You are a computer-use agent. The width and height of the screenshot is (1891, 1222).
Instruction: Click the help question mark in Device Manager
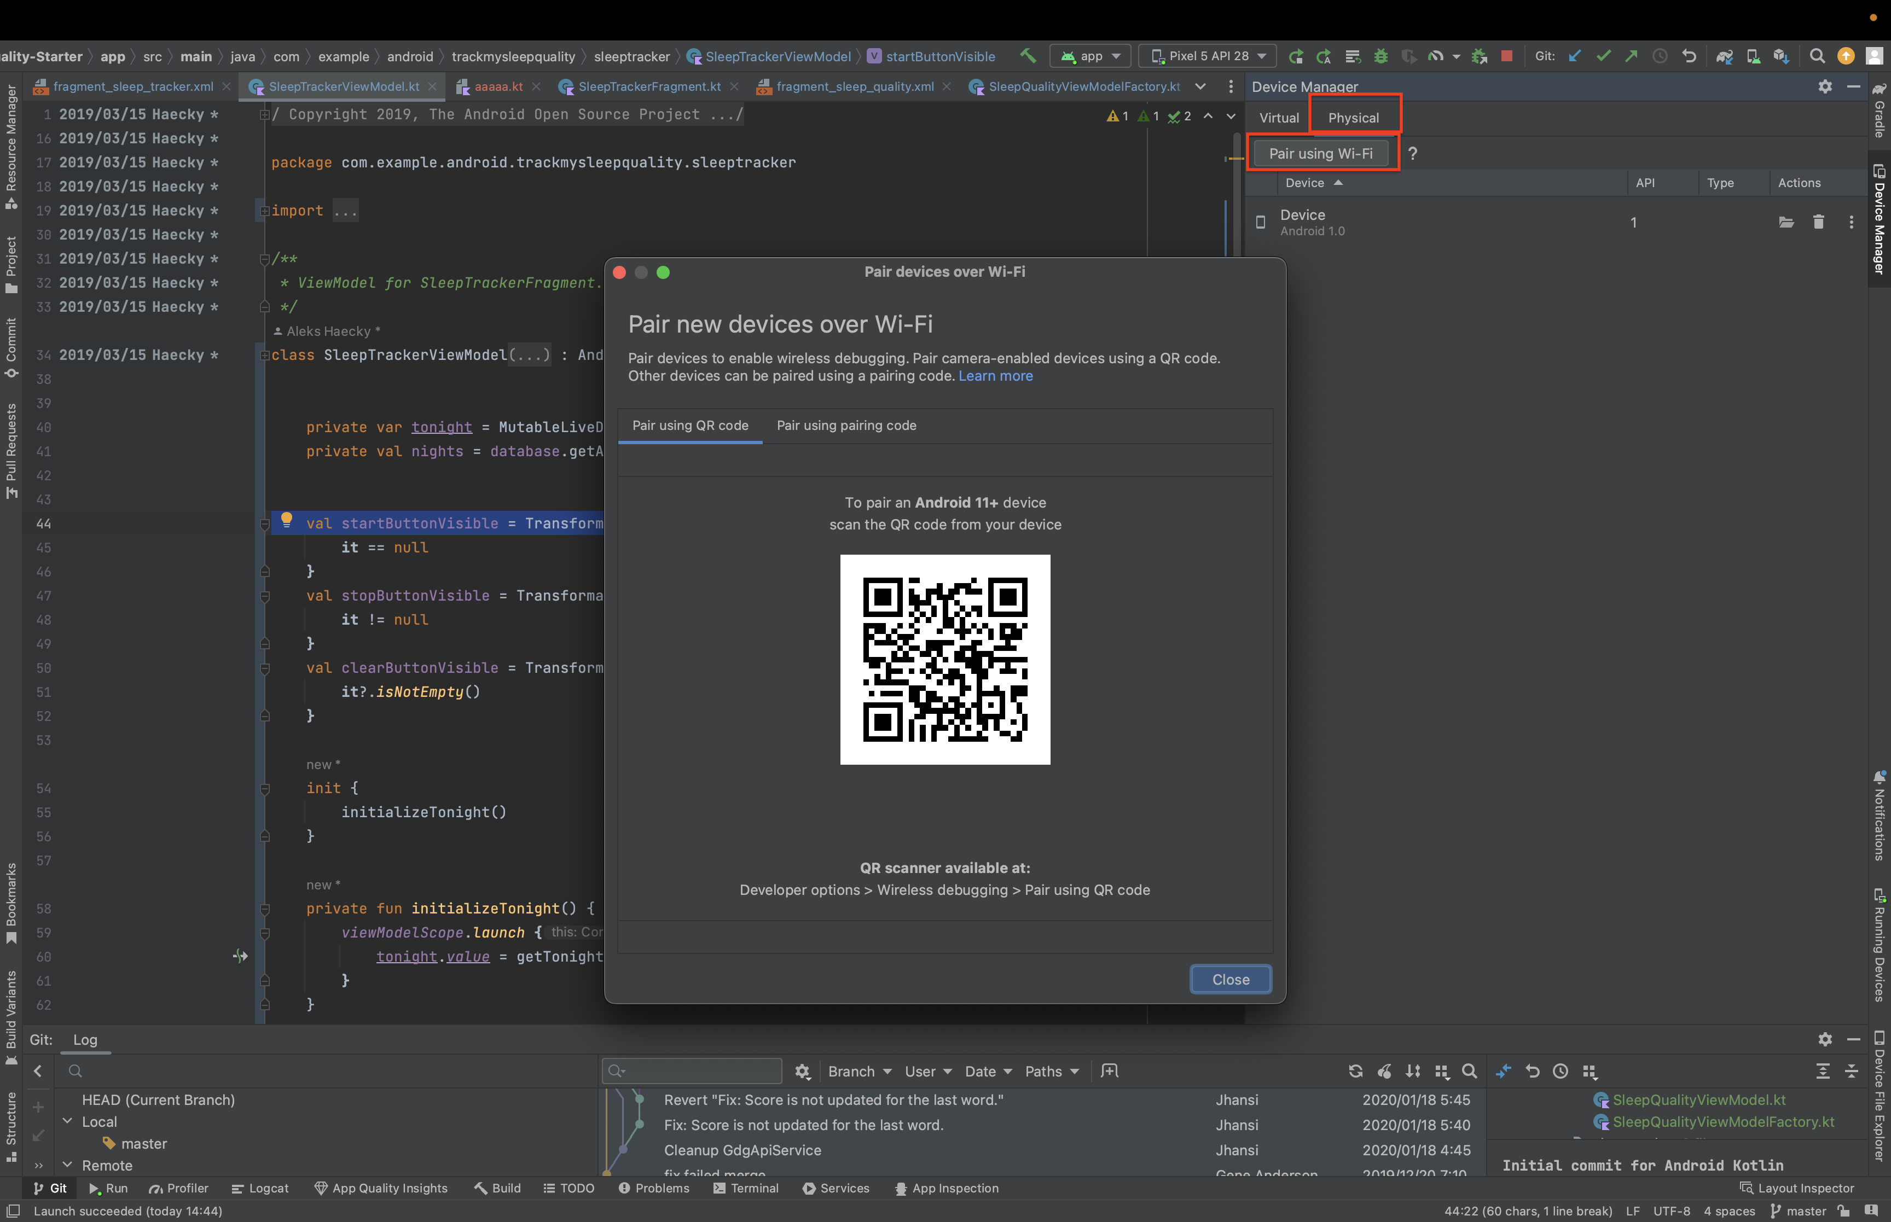(1412, 153)
